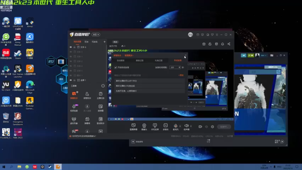Select the 我的场景 scene tab
The height and width of the screenshot is (170, 302).
coord(77,42)
